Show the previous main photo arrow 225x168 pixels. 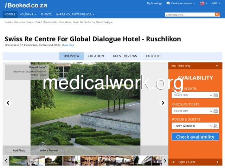(8, 103)
